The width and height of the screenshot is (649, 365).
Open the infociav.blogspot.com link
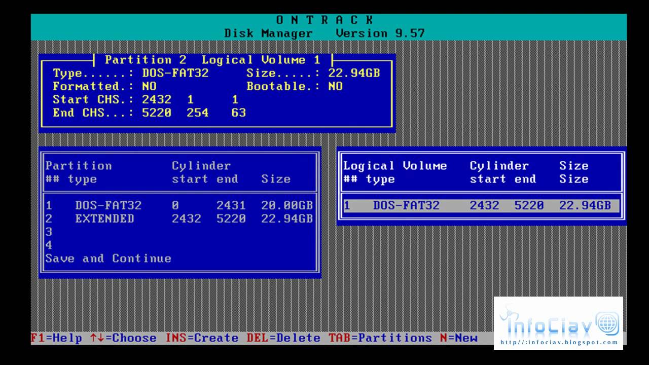click(x=559, y=342)
